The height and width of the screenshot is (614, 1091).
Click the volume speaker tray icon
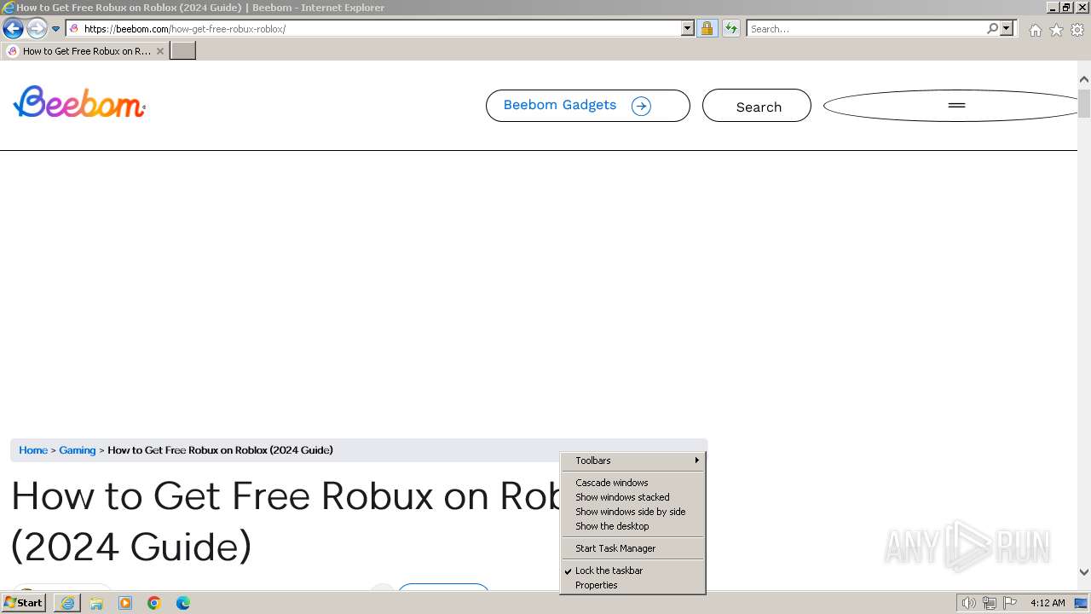click(969, 603)
